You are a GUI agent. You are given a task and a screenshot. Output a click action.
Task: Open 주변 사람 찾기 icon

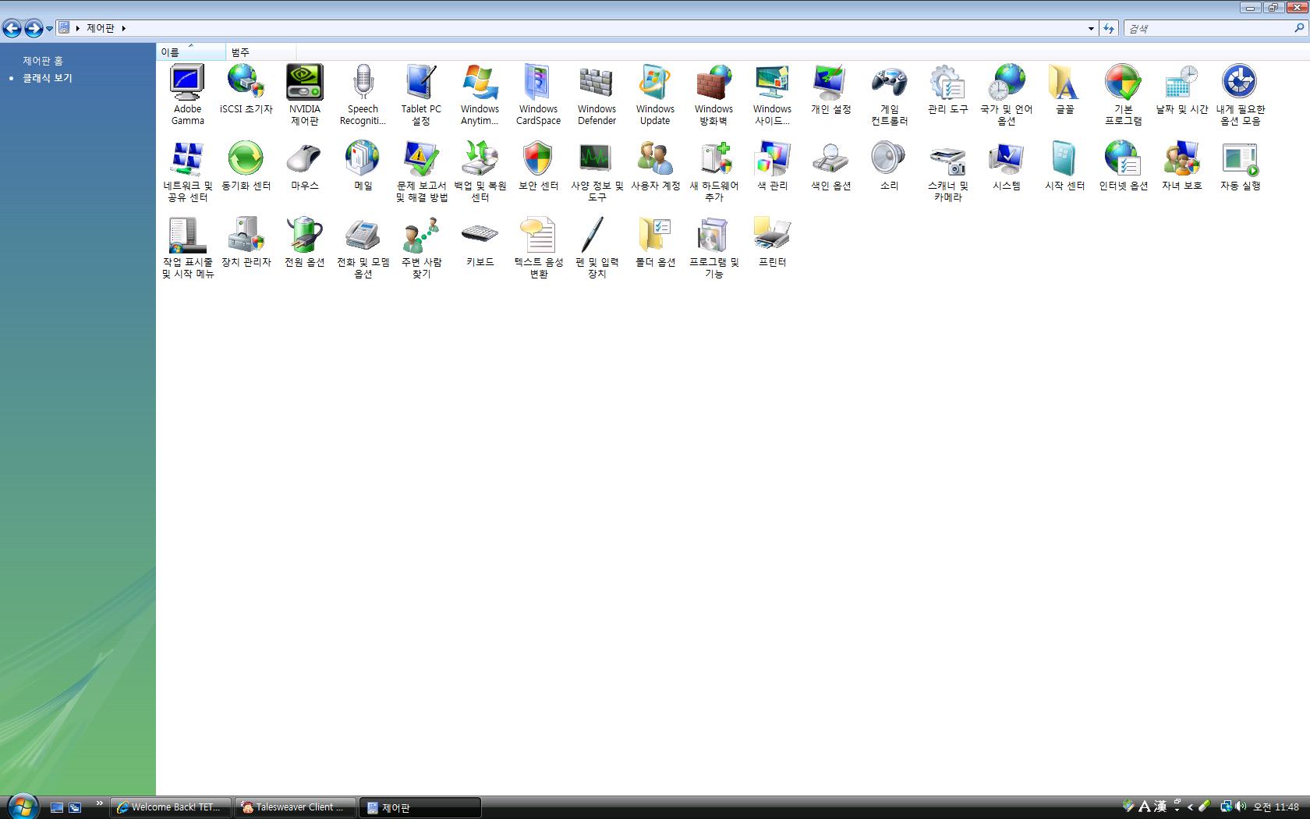coord(421,236)
